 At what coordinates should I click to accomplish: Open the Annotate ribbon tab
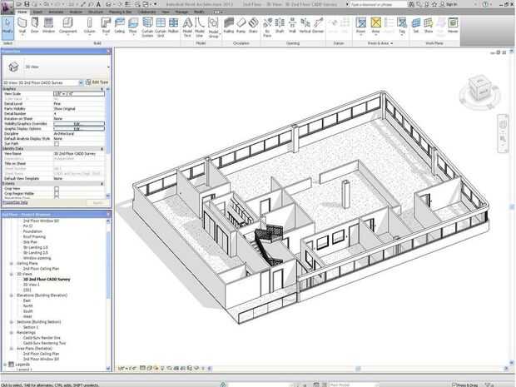(x=56, y=12)
